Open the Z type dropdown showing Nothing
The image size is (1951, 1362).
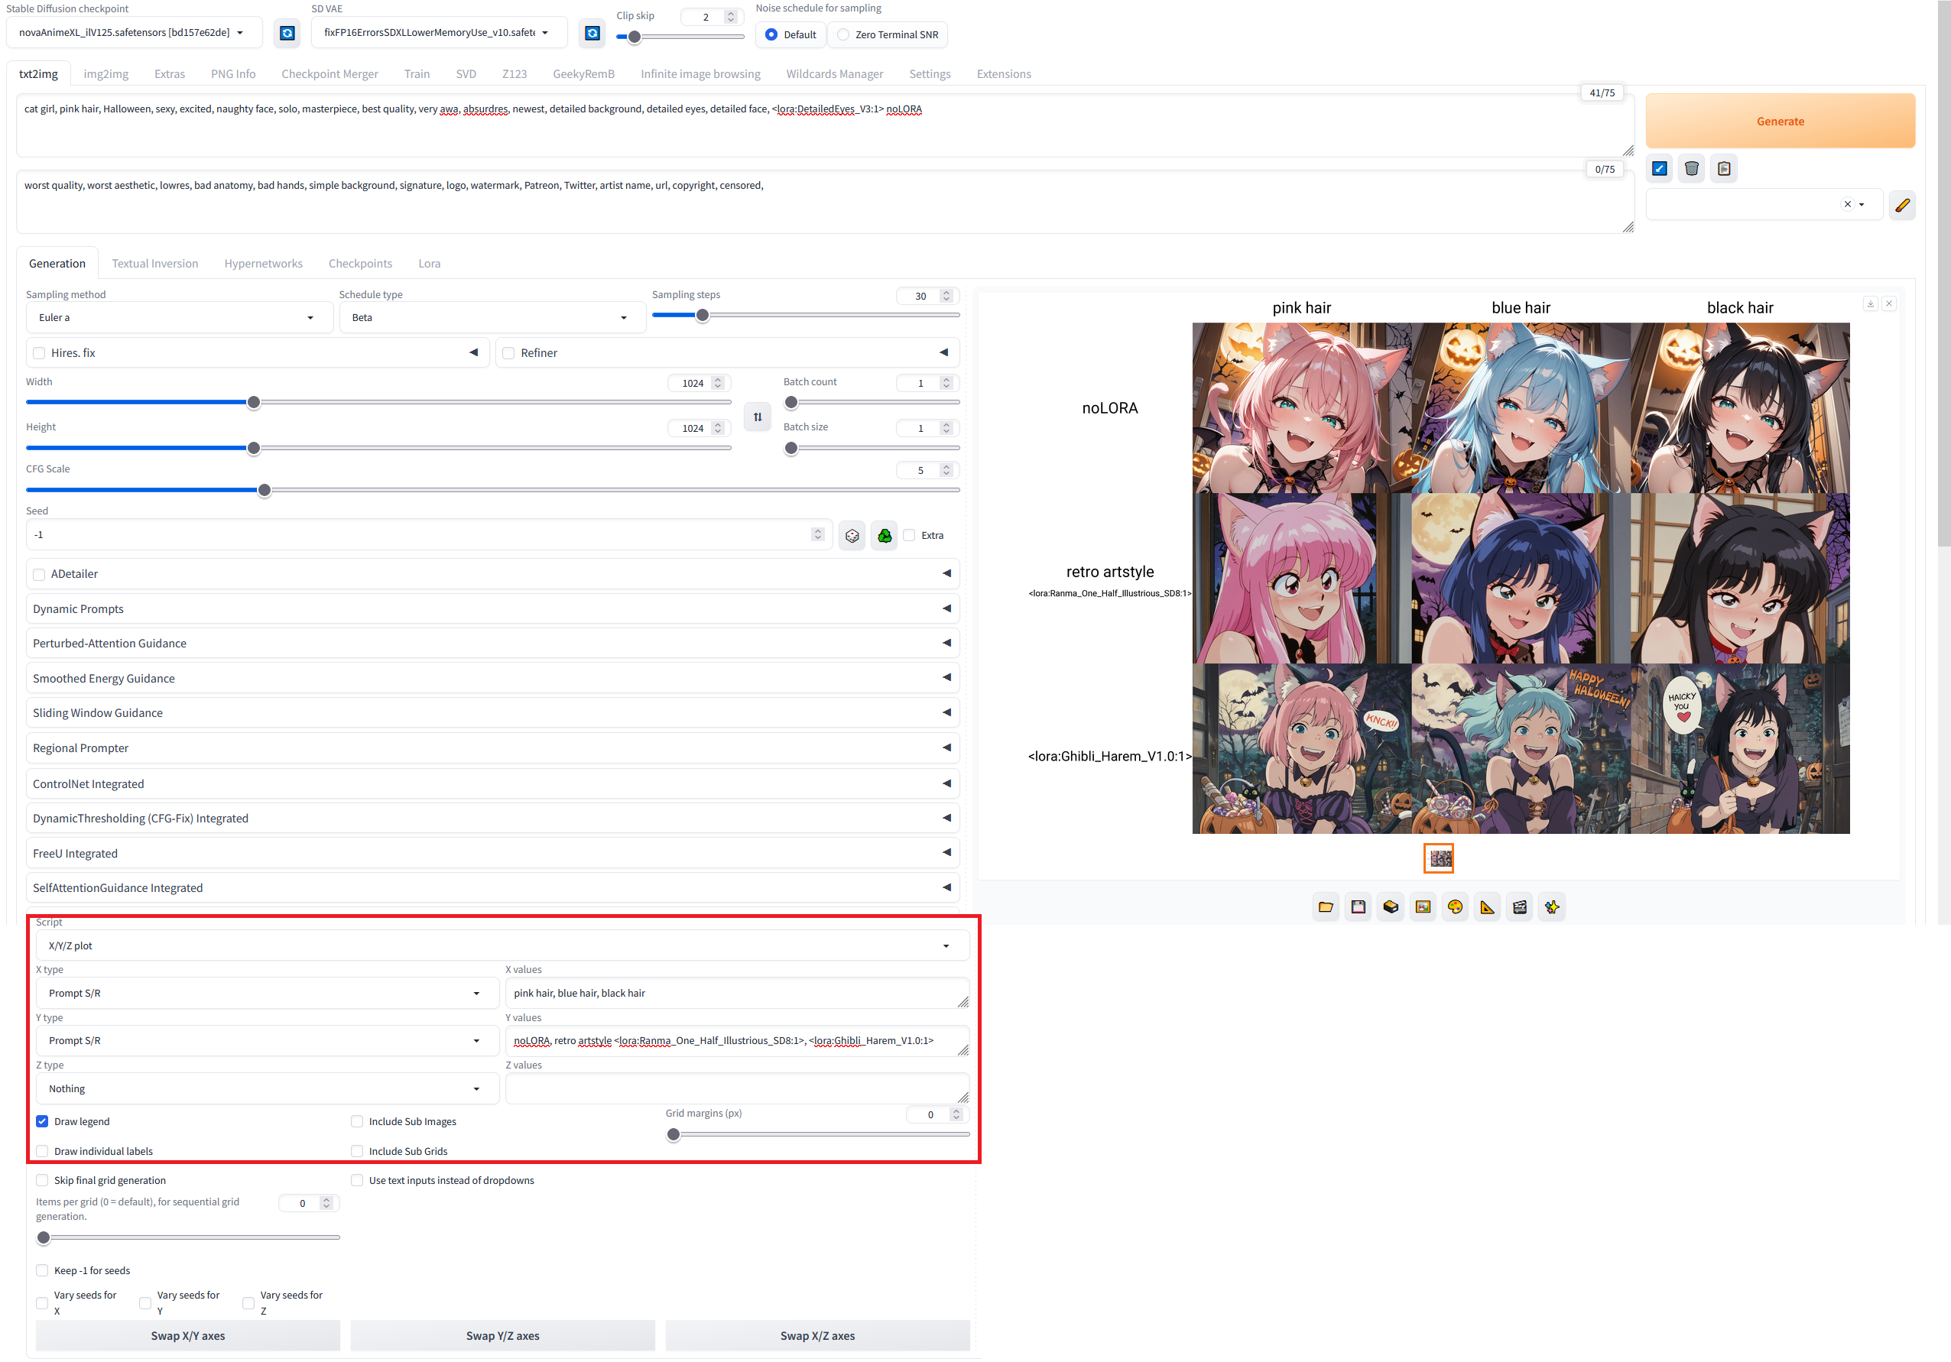point(265,1088)
